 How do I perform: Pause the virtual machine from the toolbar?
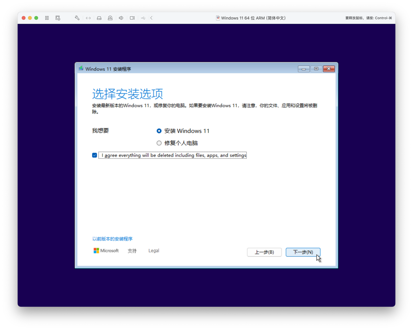pos(47,18)
